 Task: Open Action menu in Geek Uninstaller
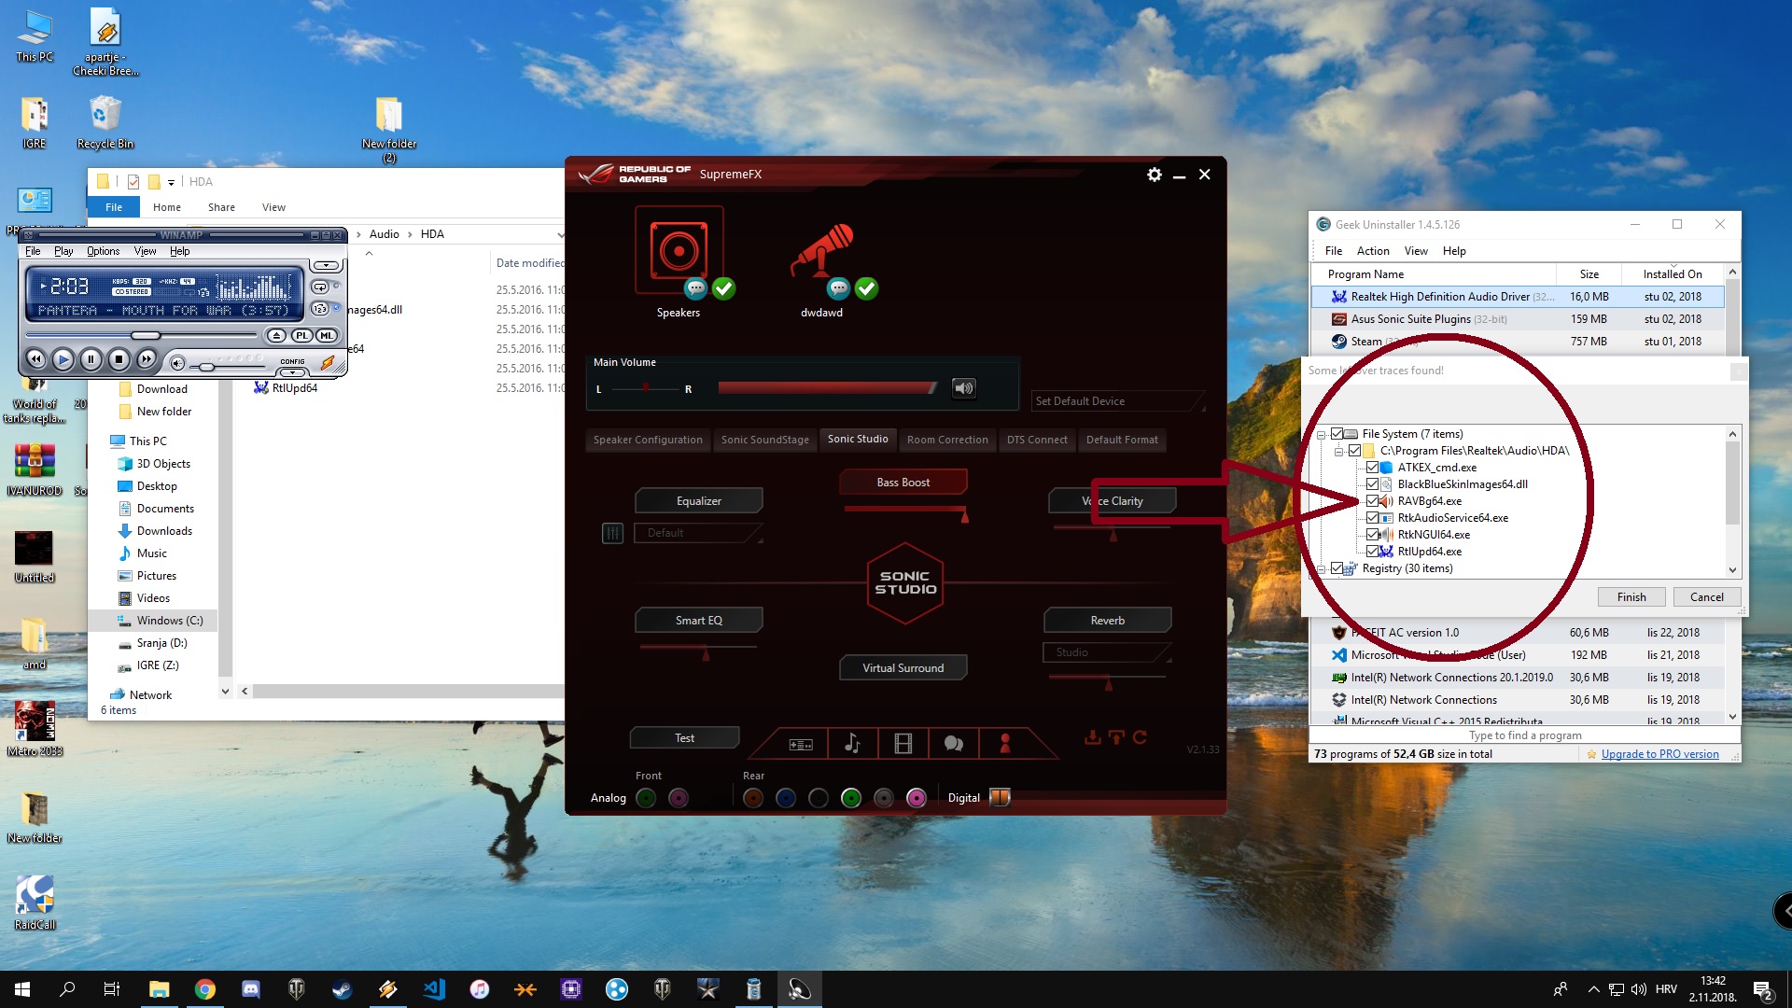[x=1373, y=251]
